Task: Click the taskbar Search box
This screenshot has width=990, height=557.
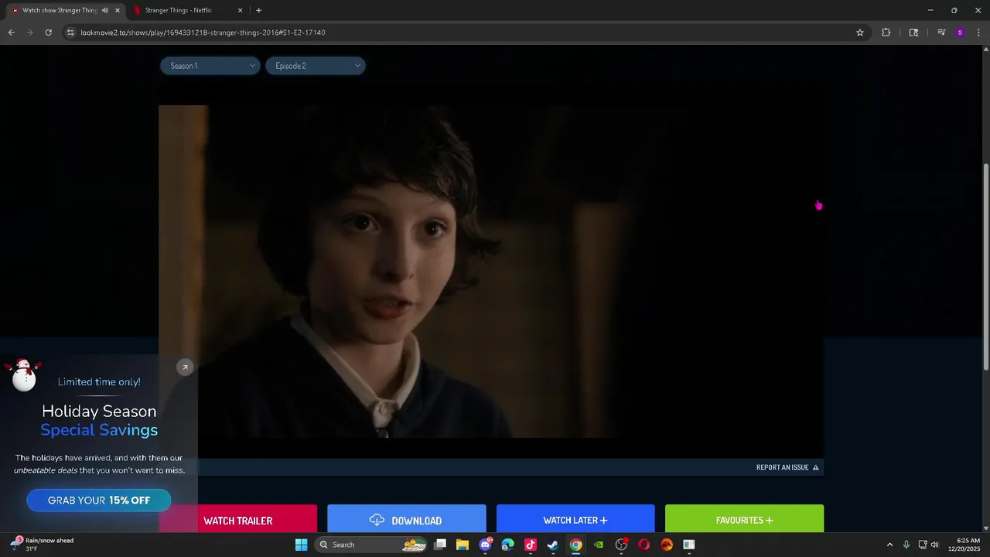Action: click(x=373, y=545)
